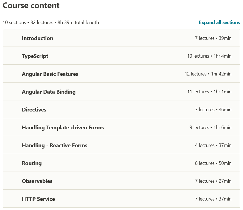Expand Handling - Reactive Forms section

coord(121,145)
